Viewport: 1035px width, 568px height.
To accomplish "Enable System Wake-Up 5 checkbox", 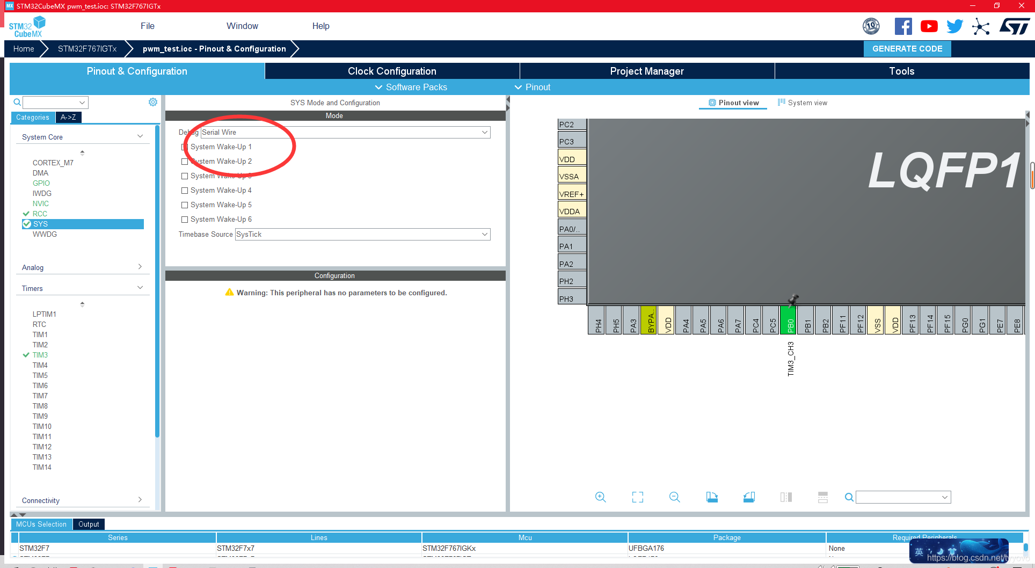I will point(185,205).
